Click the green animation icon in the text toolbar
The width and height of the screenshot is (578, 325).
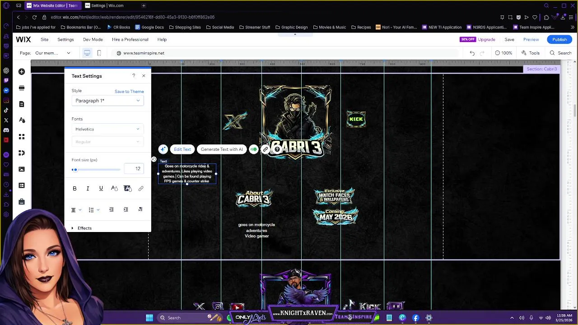[254, 149]
